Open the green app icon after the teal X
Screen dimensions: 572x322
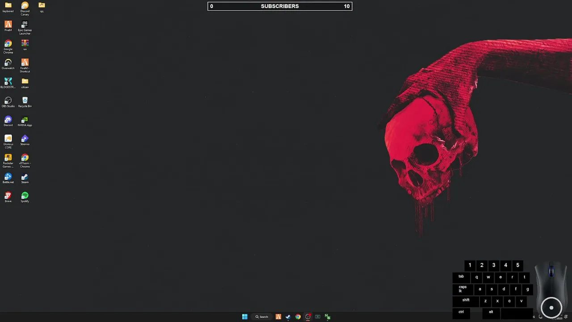(x=328, y=317)
